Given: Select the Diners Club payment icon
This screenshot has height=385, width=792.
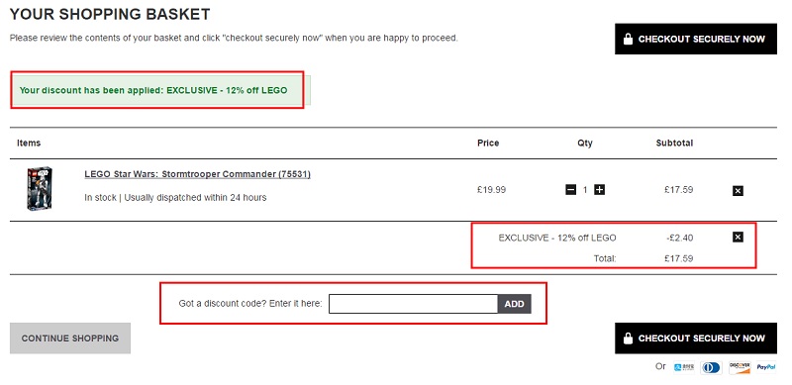Looking at the screenshot, I should pos(711,367).
